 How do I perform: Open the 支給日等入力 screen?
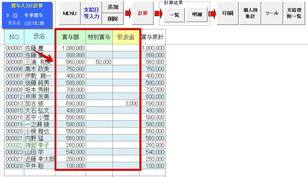click(91, 14)
